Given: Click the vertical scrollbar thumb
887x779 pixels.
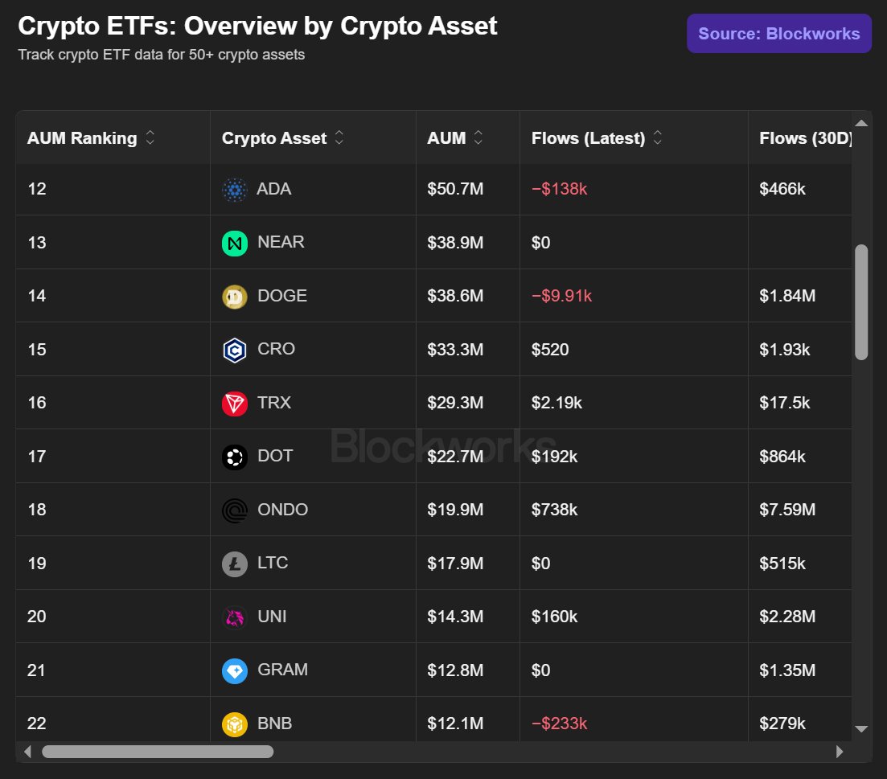Looking at the screenshot, I should (x=861, y=302).
